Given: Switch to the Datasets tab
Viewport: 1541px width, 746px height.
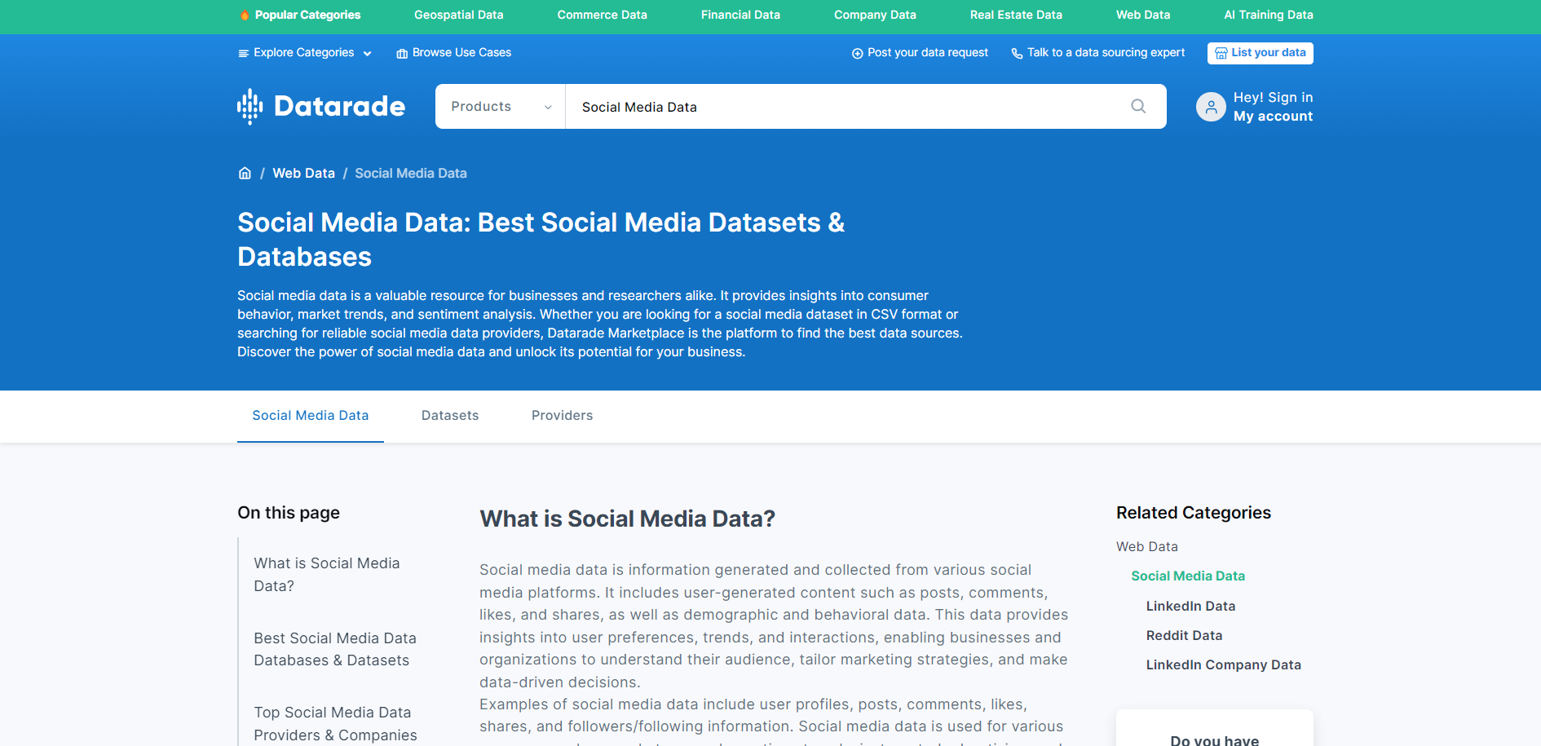Looking at the screenshot, I should click(449, 415).
